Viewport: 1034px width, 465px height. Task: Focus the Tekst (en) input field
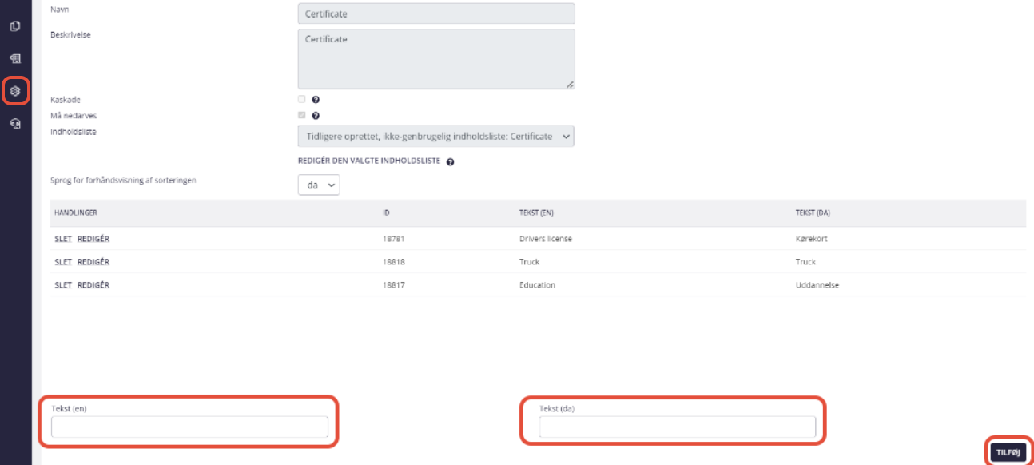(189, 427)
